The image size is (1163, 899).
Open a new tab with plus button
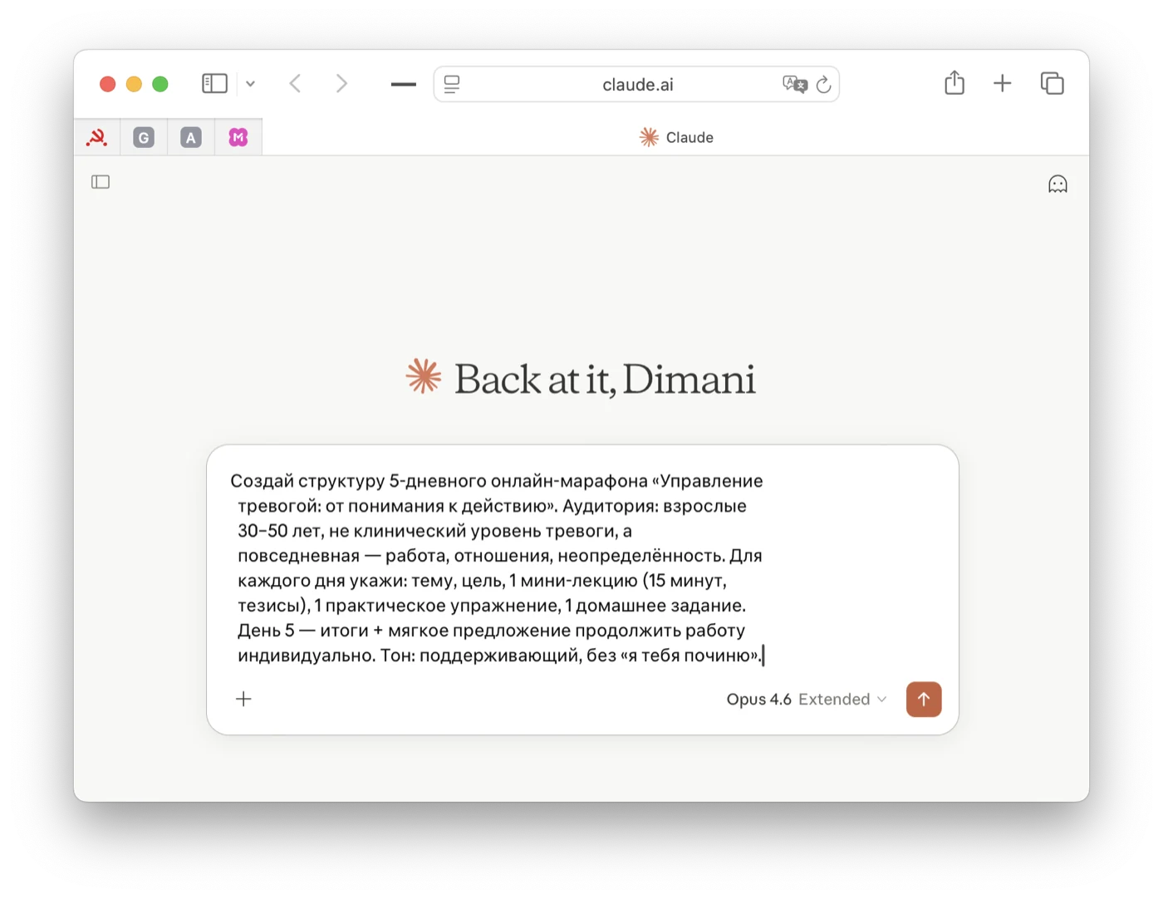(1003, 83)
